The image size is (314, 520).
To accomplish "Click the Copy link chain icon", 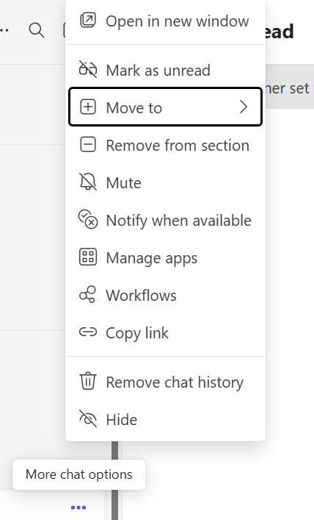I will [88, 332].
